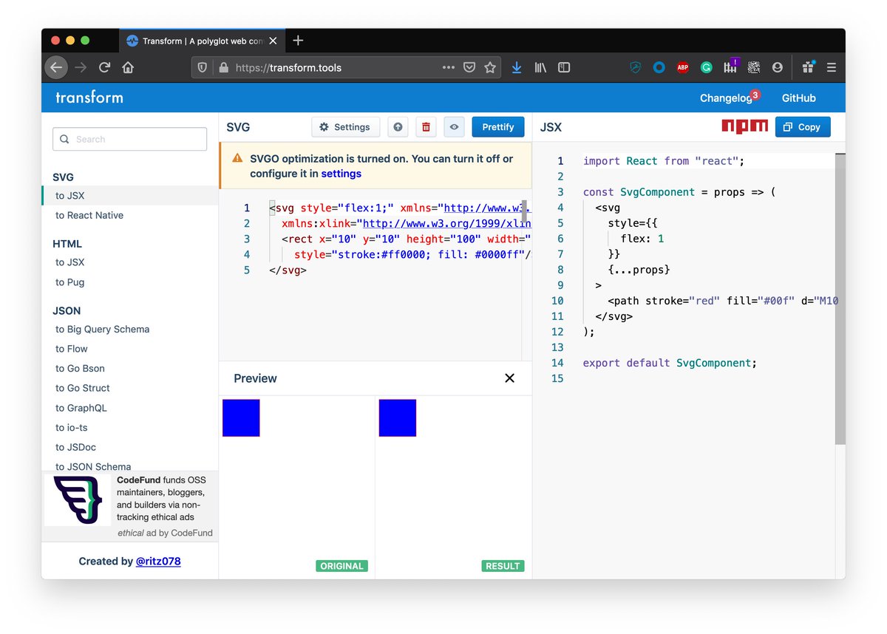This screenshot has width=887, height=634.
Task: Copy the JSX output
Action: [x=803, y=127]
